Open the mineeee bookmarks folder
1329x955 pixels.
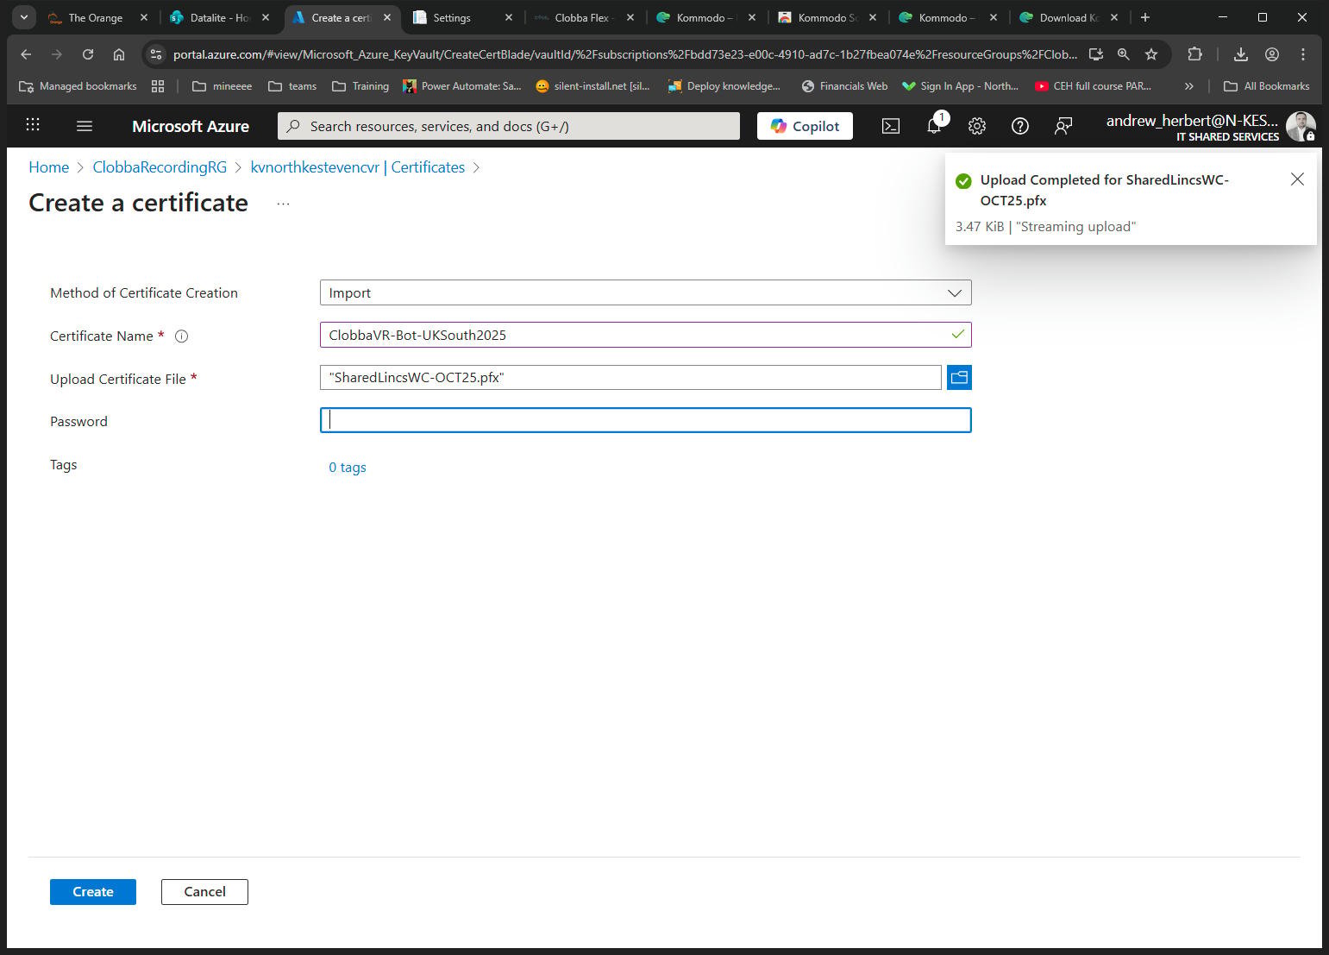coord(222,86)
